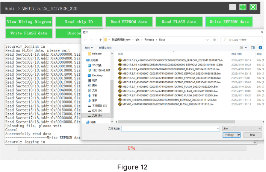Screen dimensions: 266x172
Task: Click the Open button's split arrow
Action: (239, 135)
